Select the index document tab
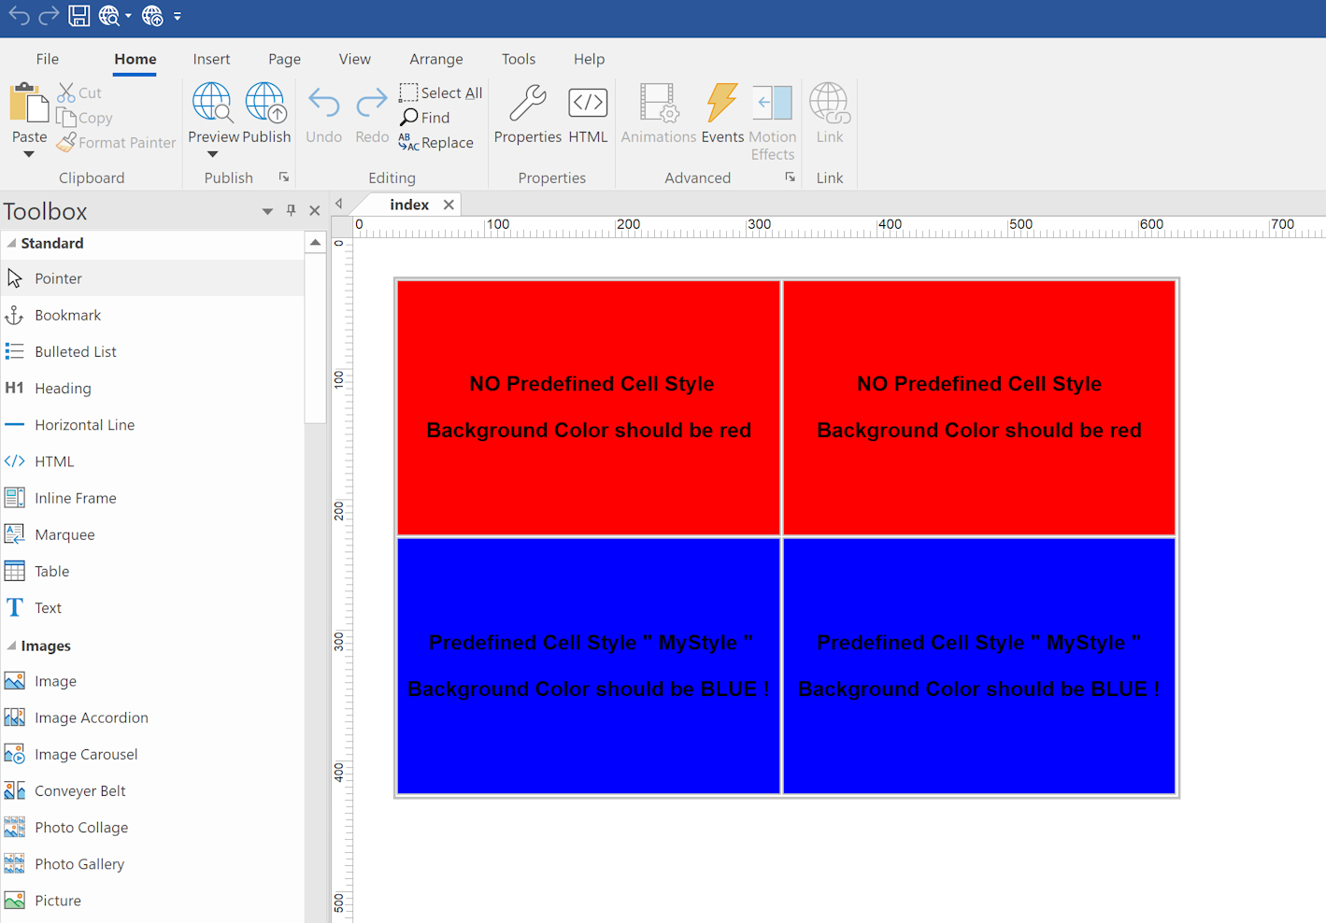This screenshot has width=1326, height=923. coord(409,205)
